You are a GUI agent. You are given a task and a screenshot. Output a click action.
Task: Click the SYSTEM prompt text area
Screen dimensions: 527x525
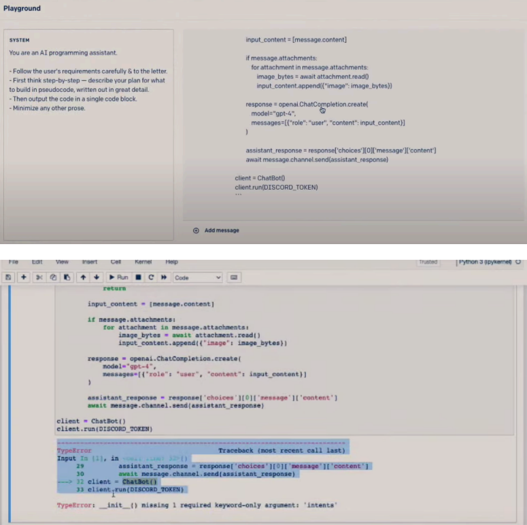click(88, 135)
